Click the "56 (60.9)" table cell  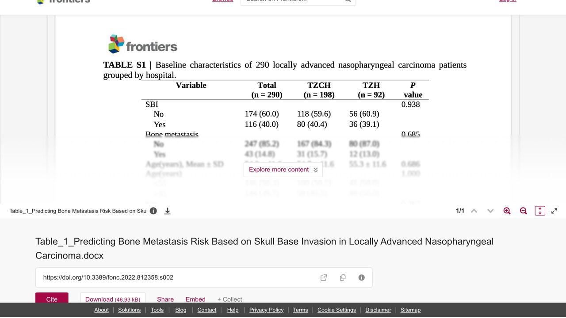[x=364, y=114]
